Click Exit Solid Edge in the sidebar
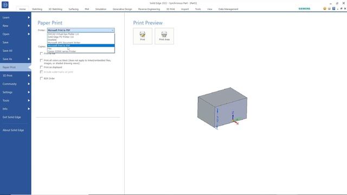This screenshot has height=195, width=347. (16, 117)
